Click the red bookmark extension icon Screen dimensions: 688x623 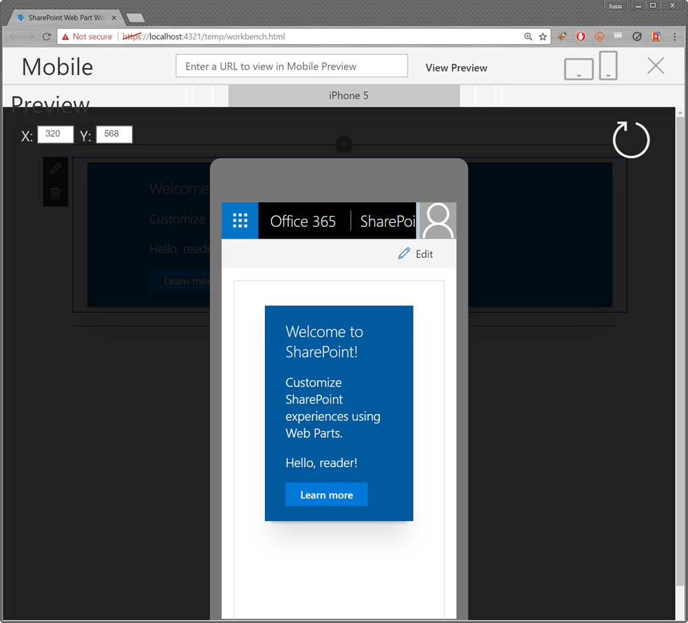pos(656,37)
